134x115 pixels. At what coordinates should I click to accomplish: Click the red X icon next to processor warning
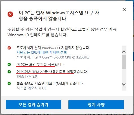tap(9, 48)
